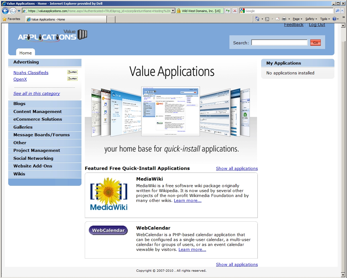
Task: Click the Log Out link
Action: pos(317,25)
